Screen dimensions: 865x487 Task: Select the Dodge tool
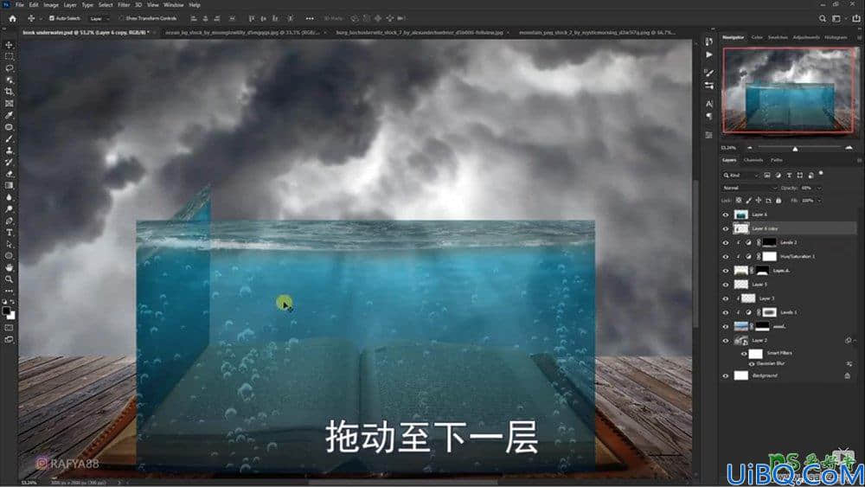pyautogui.click(x=9, y=209)
